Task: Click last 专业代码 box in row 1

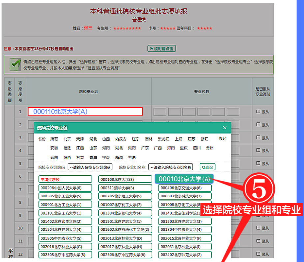Action: tap(233, 112)
